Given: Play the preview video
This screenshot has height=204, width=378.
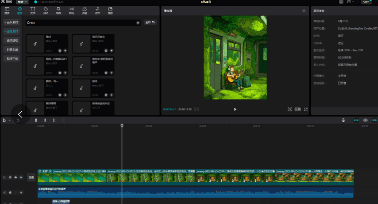Looking at the screenshot, I should (x=235, y=109).
